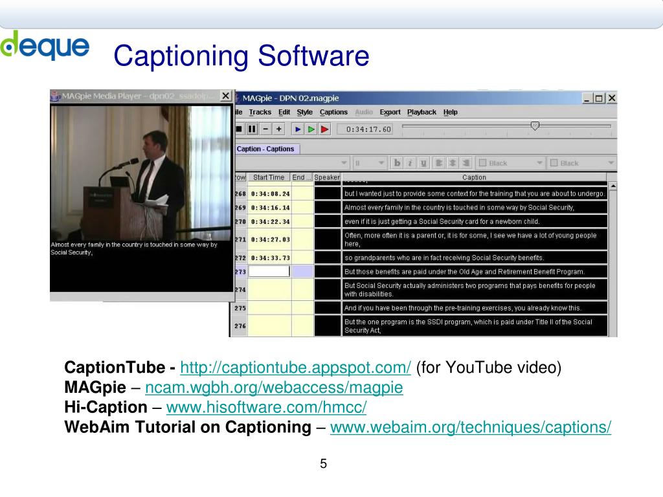Open the first Black color dropdown
The width and height of the screenshot is (663, 497).
[539, 163]
